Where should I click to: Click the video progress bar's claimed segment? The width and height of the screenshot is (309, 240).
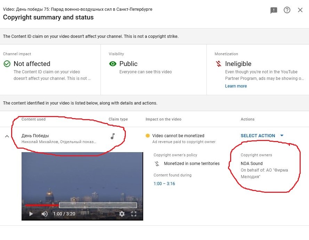point(98,205)
